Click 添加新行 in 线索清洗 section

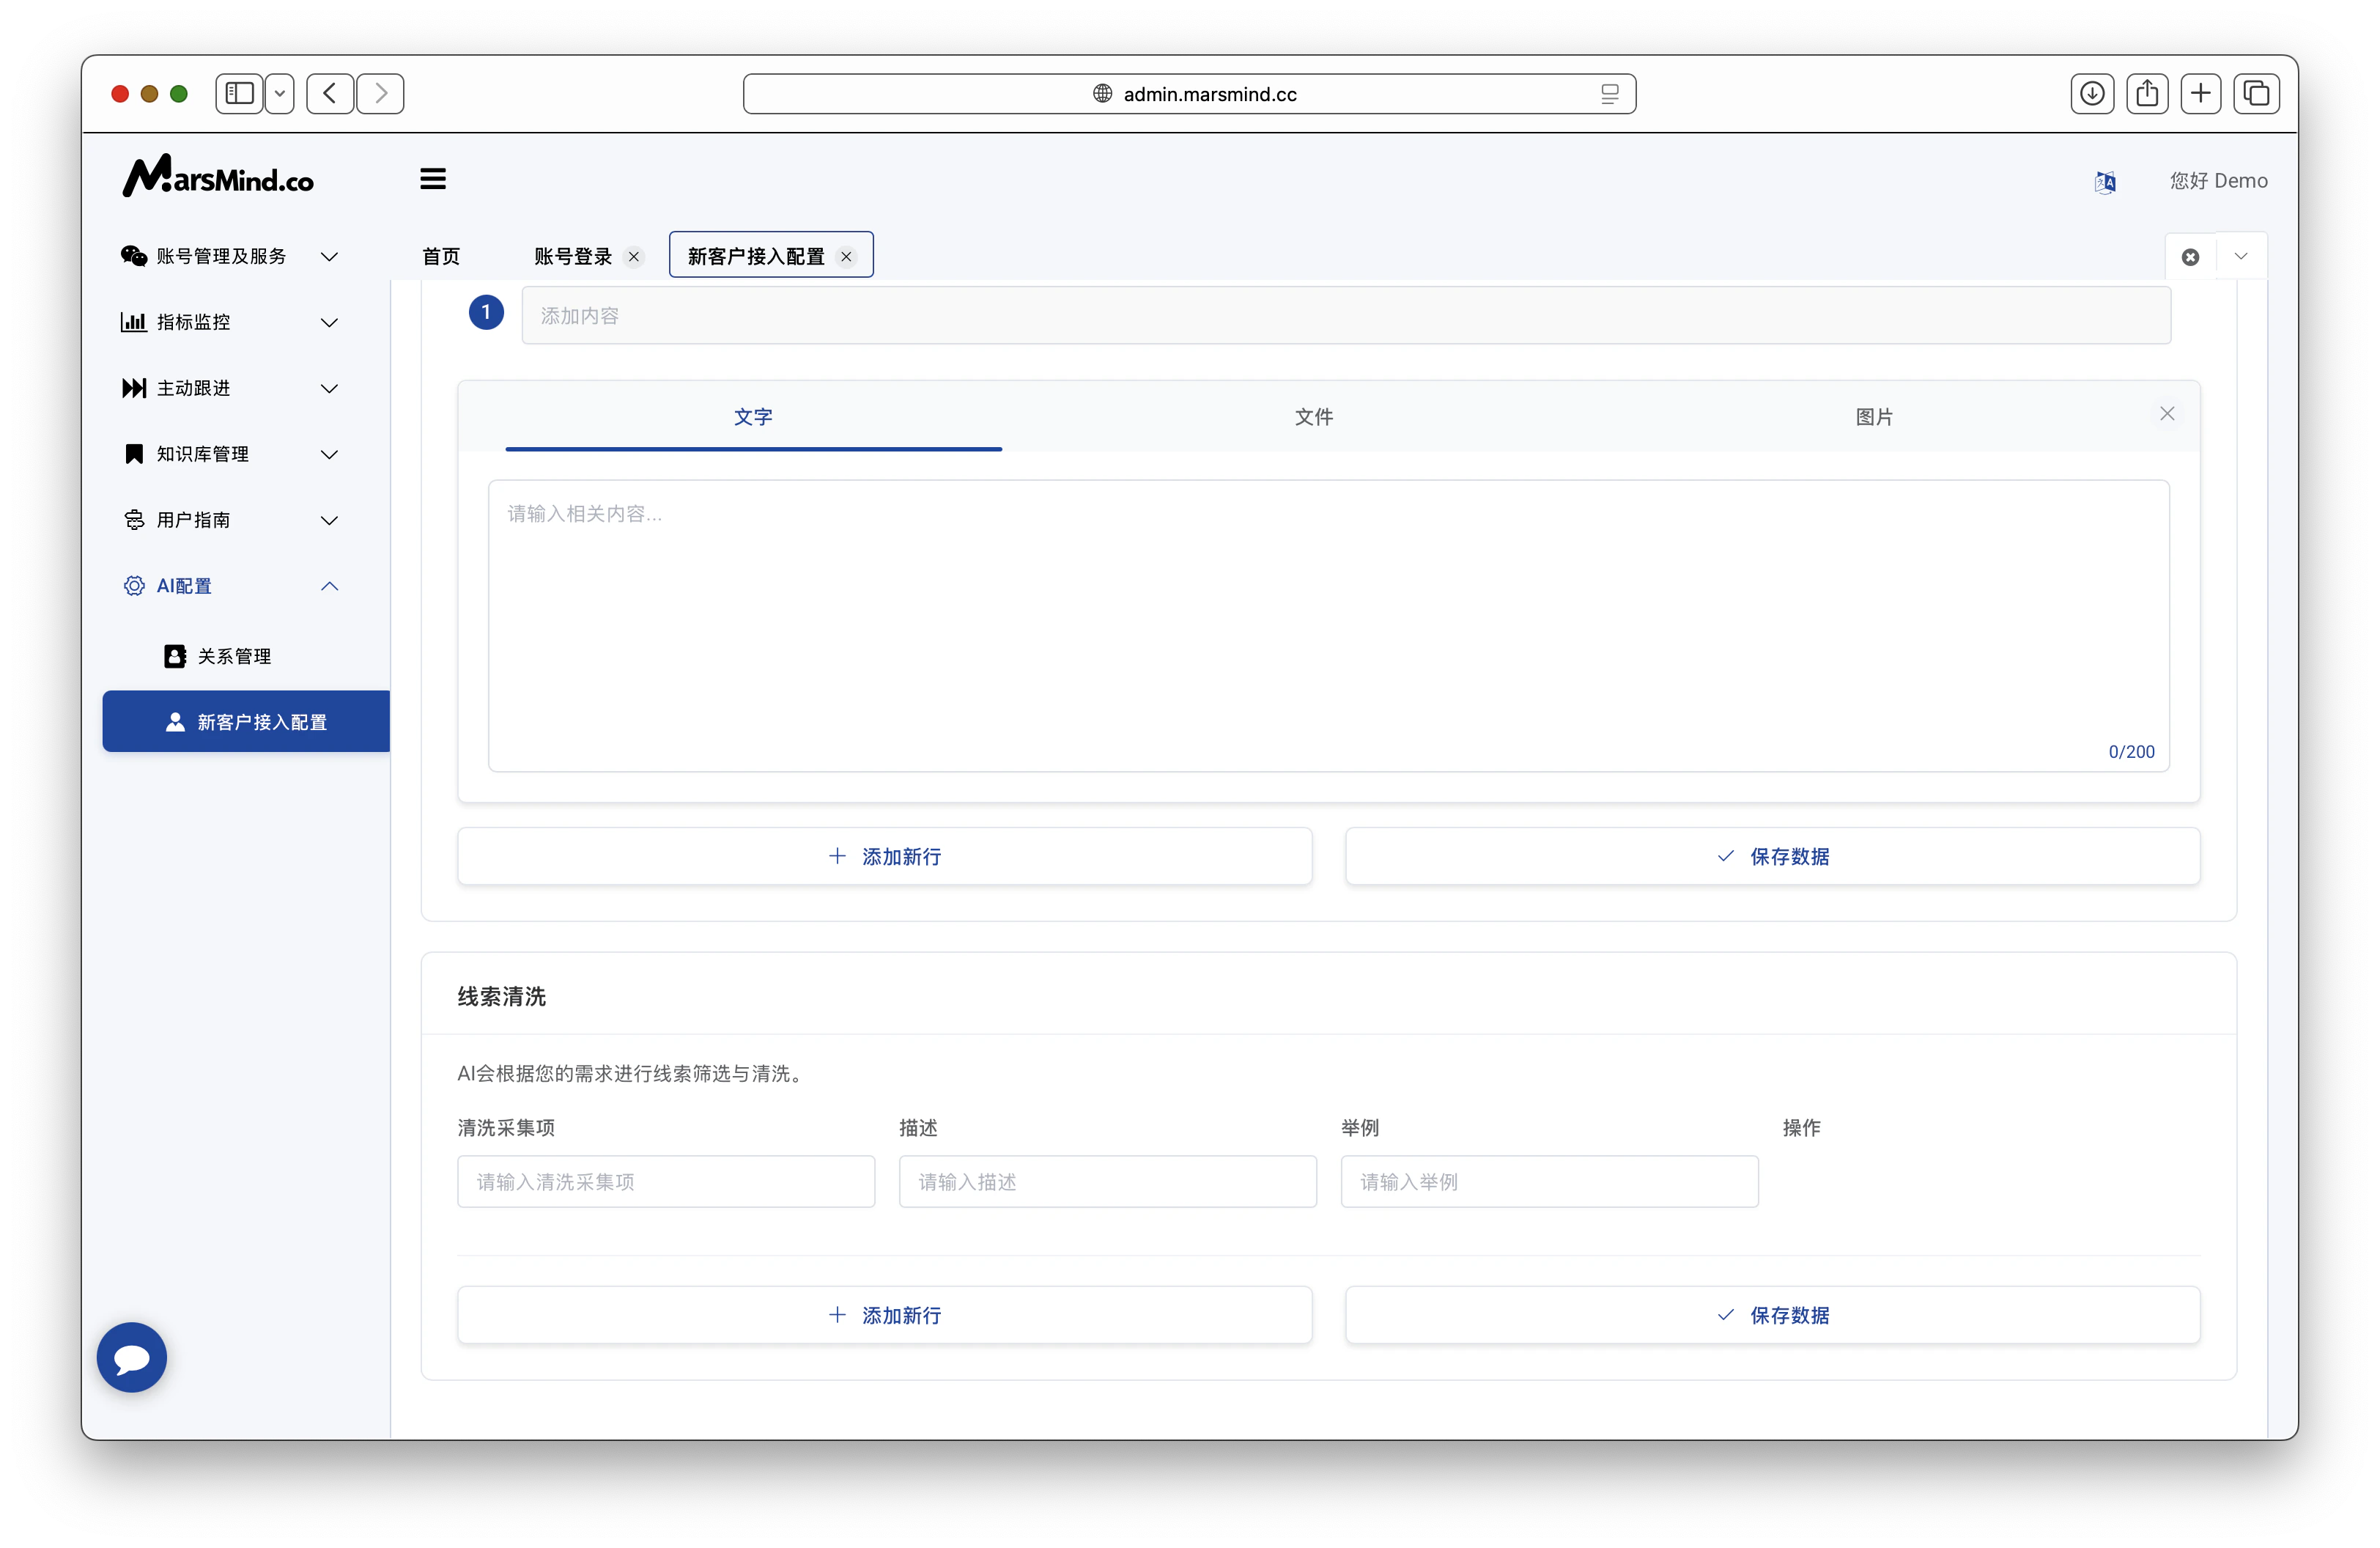coord(884,1315)
